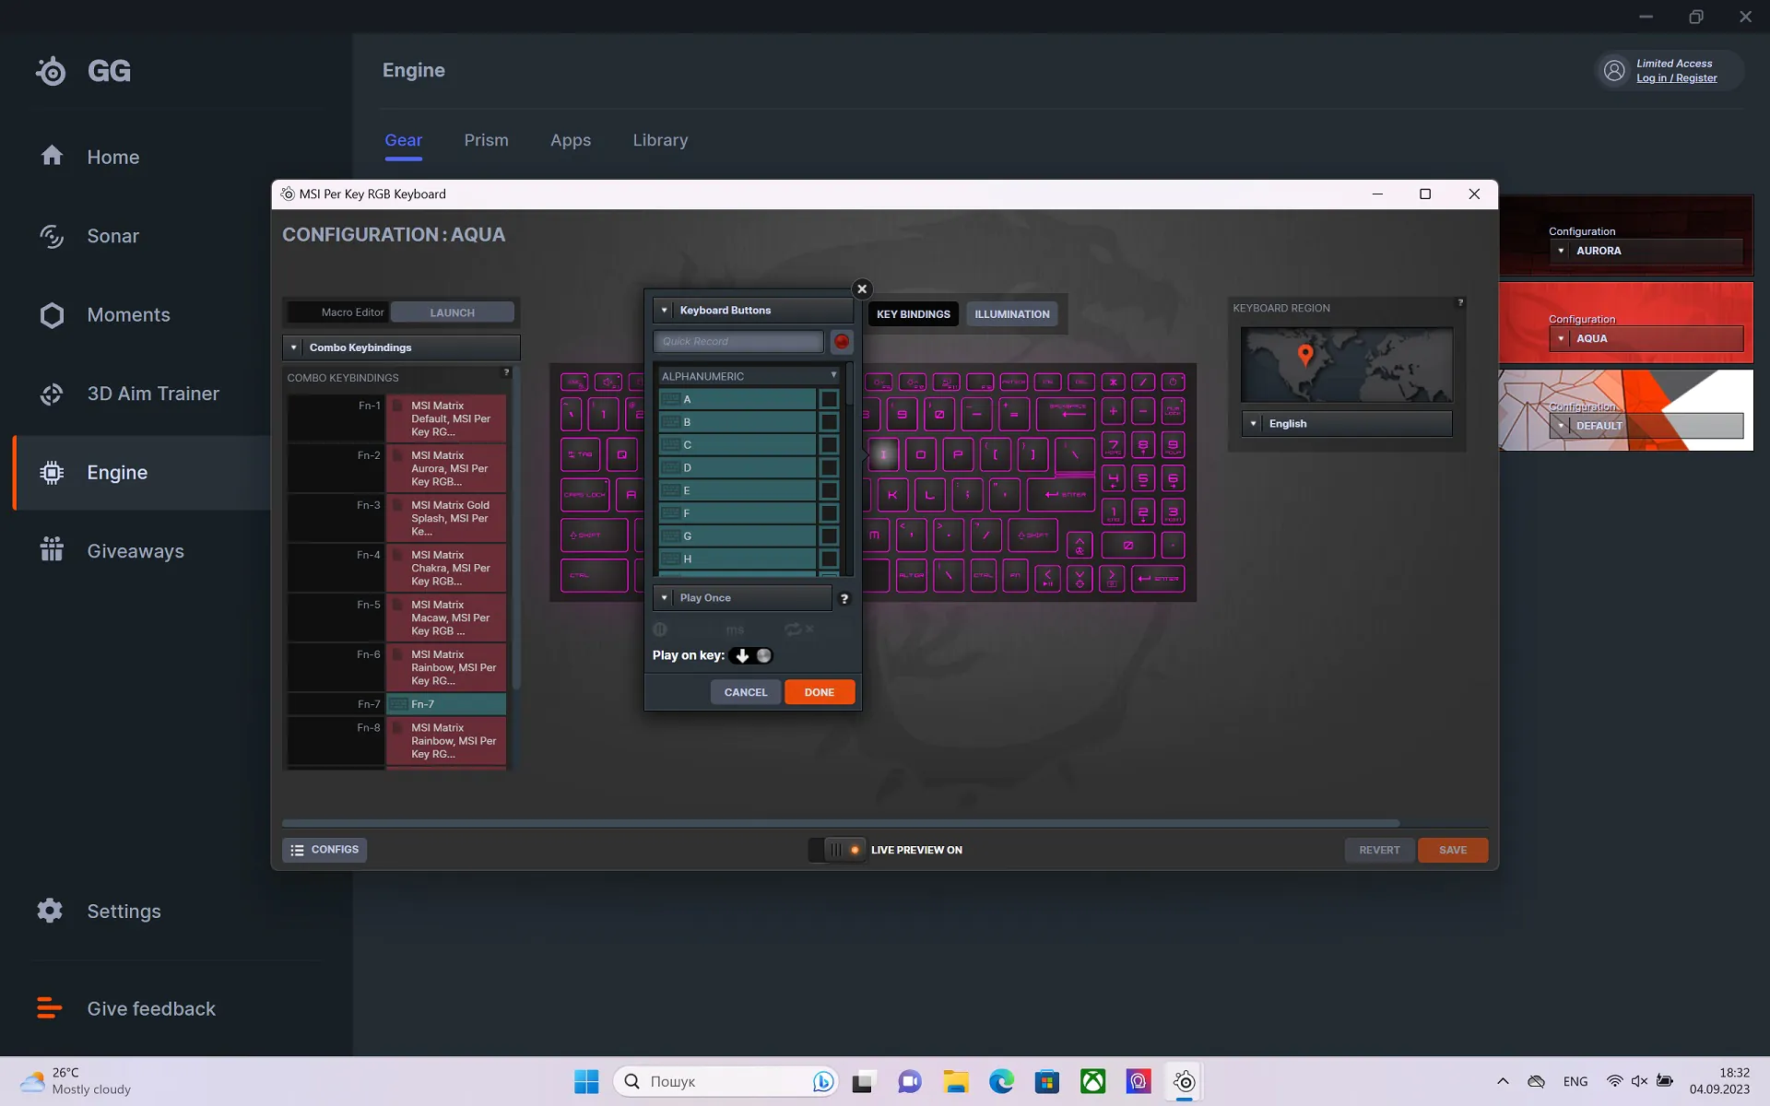Select the power key in the keyboard's top row
The width and height of the screenshot is (1770, 1106).
click(1174, 382)
